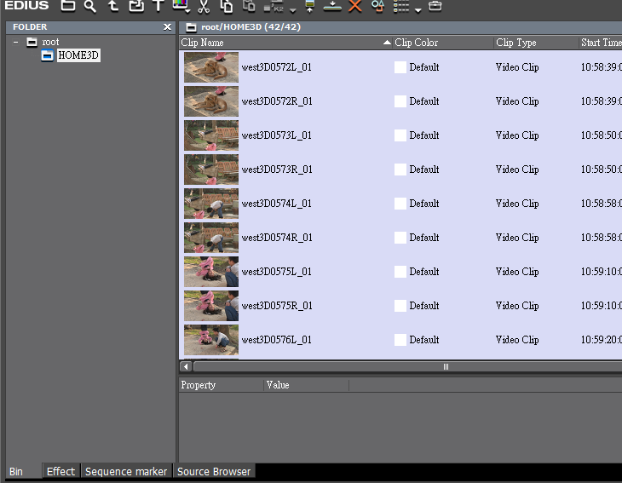This screenshot has width=622, height=483.
Task: Click the Paste icon in toolbar
Action: 249,6
